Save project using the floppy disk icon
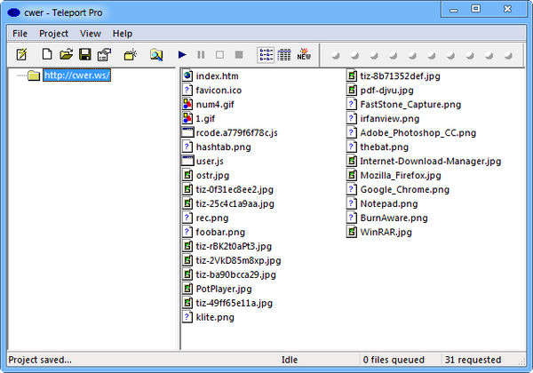 point(85,55)
